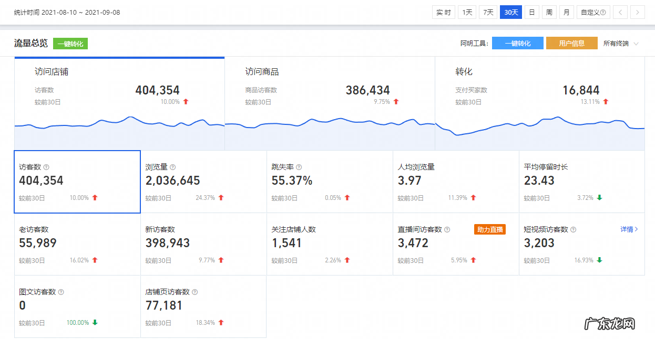This screenshot has height=339, width=655.
Task: Click help icon beside 图文访客数
Action: (x=61, y=292)
